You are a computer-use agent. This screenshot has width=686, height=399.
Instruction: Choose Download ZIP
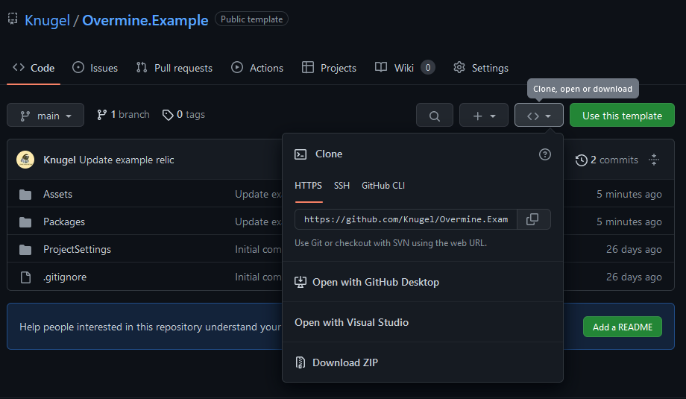423,362
